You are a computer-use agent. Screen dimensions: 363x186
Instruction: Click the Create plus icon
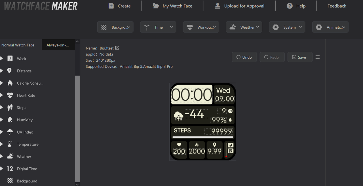[x=111, y=6]
